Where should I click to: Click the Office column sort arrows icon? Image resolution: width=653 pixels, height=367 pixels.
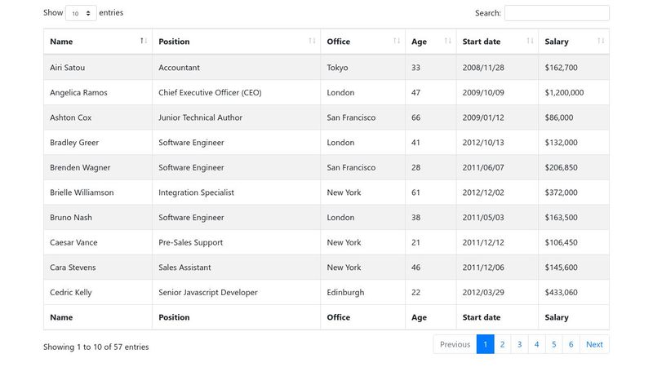coord(397,41)
